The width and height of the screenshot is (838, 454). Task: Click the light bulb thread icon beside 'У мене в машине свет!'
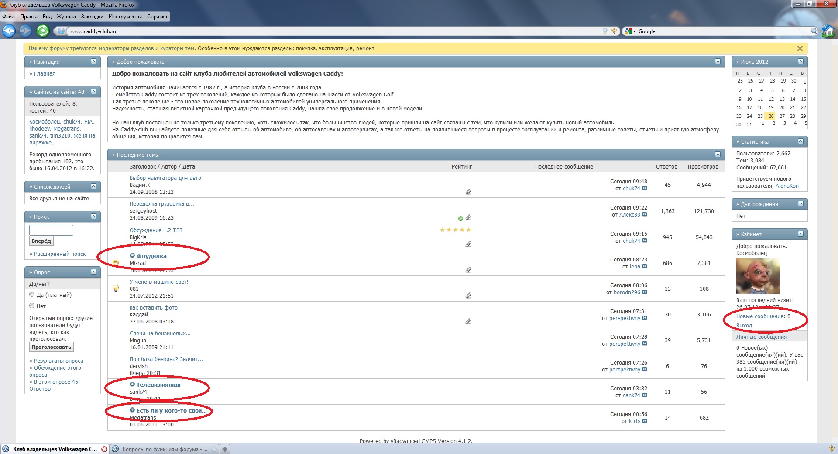pos(116,289)
